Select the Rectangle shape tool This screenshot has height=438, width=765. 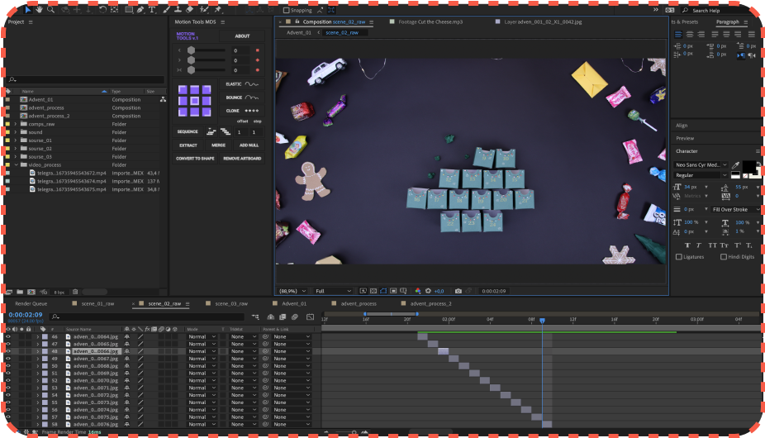(129, 9)
